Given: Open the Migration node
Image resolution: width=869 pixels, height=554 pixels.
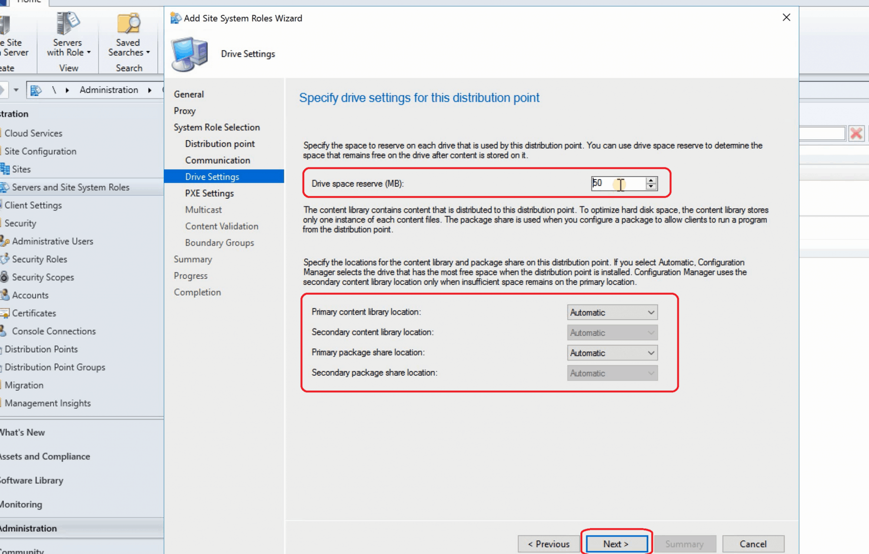Looking at the screenshot, I should click(24, 385).
